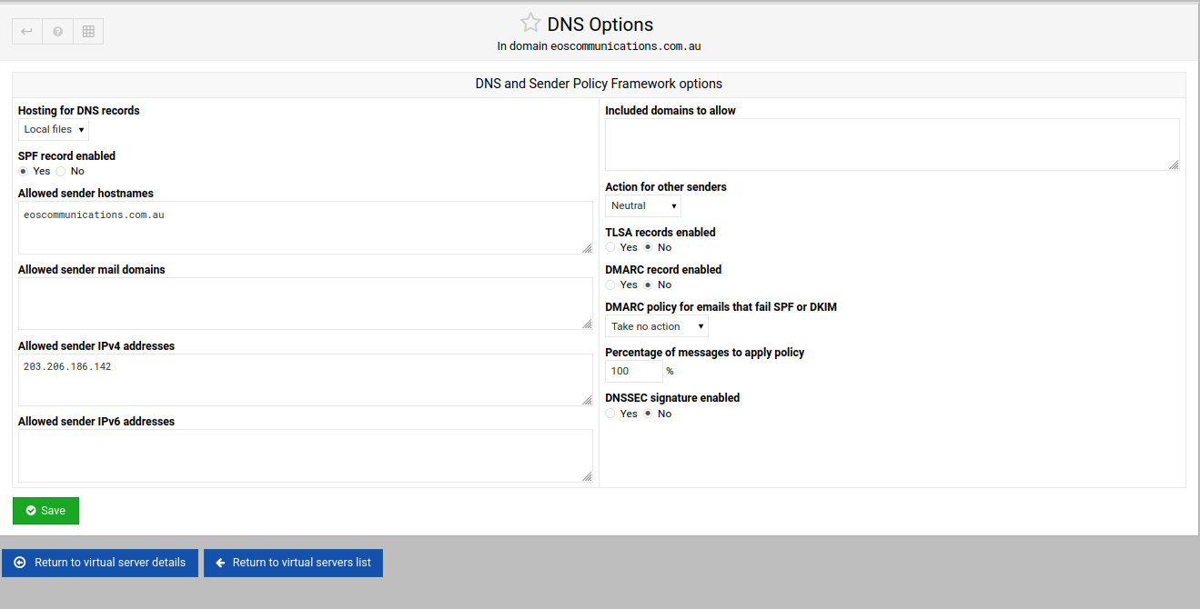The height and width of the screenshot is (609, 1200).
Task: Click the Included domains resize handle
Action: 1174,165
